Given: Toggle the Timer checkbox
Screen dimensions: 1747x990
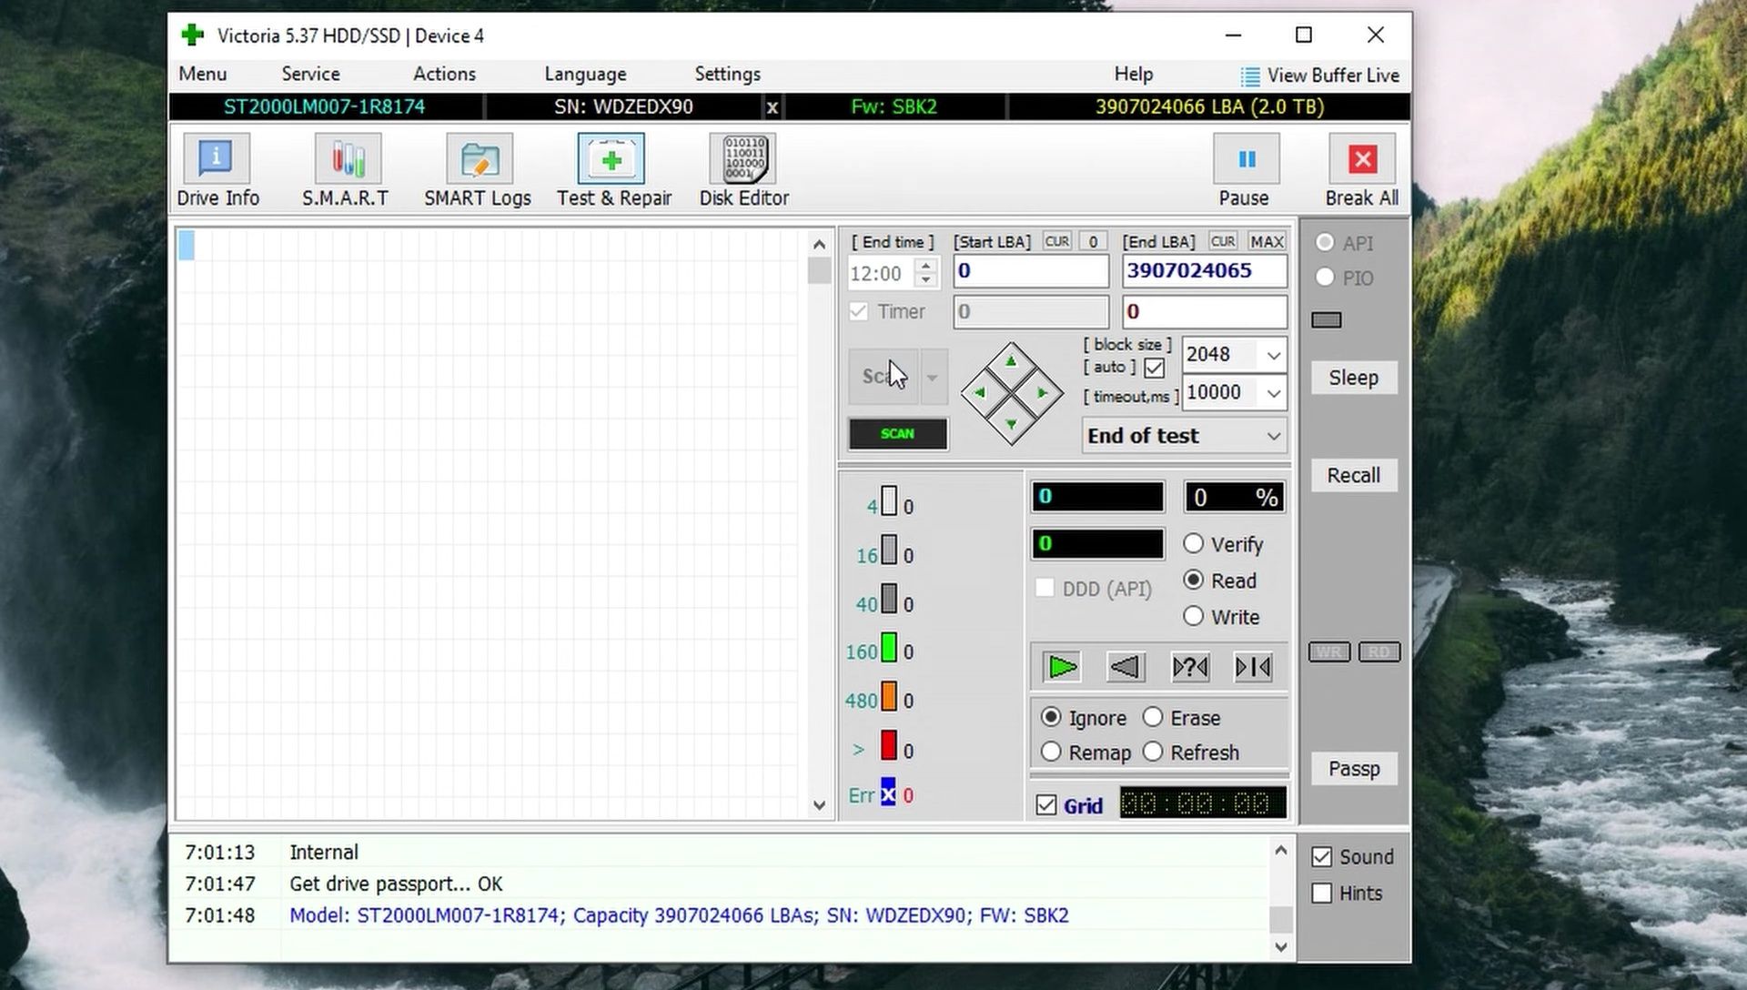Looking at the screenshot, I should [x=858, y=311].
